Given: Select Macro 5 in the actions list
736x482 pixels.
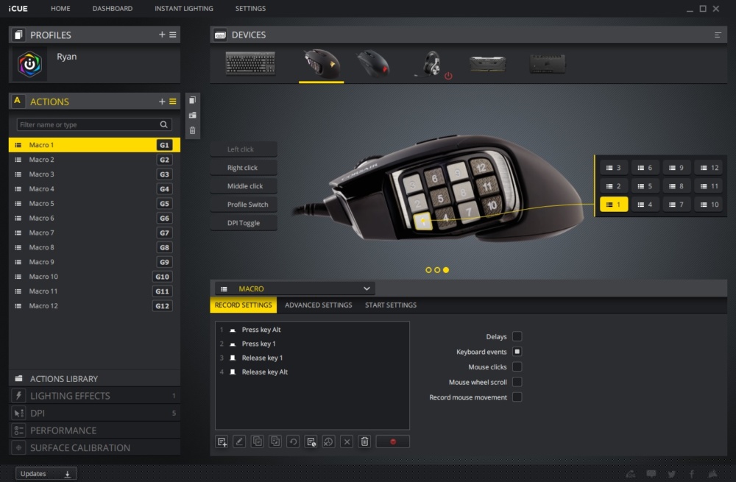Looking at the screenshot, I should click(x=94, y=203).
